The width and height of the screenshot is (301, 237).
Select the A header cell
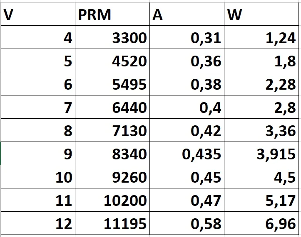click(187, 14)
